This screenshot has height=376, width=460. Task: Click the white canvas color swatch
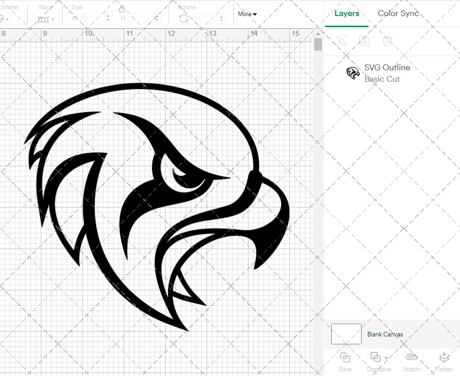pyautogui.click(x=346, y=334)
